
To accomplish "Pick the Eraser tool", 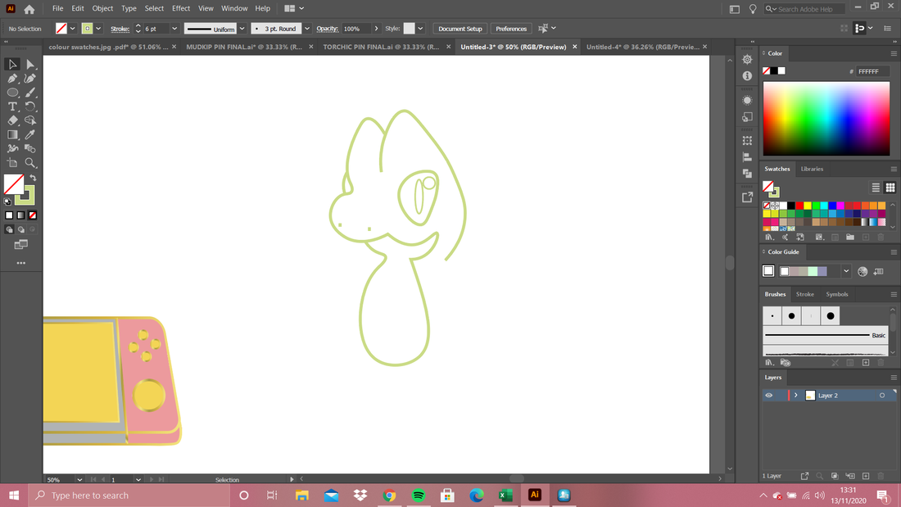I will 12,120.
